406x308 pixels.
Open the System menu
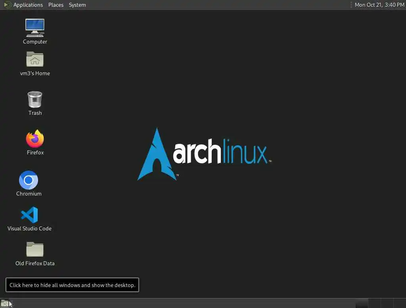[77, 5]
